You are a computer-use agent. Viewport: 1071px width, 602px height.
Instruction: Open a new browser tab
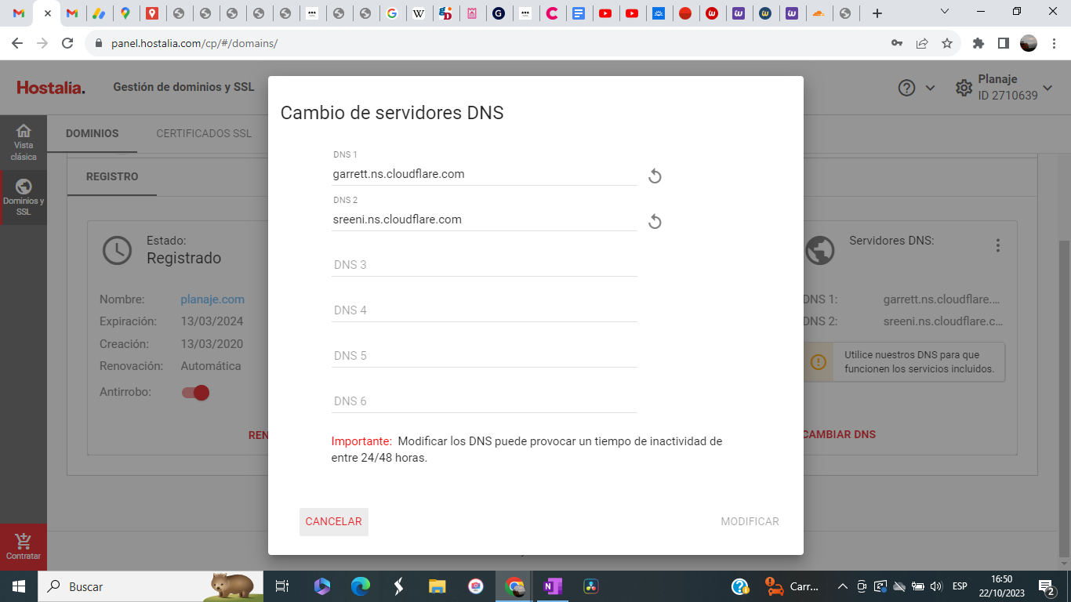click(x=877, y=13)
